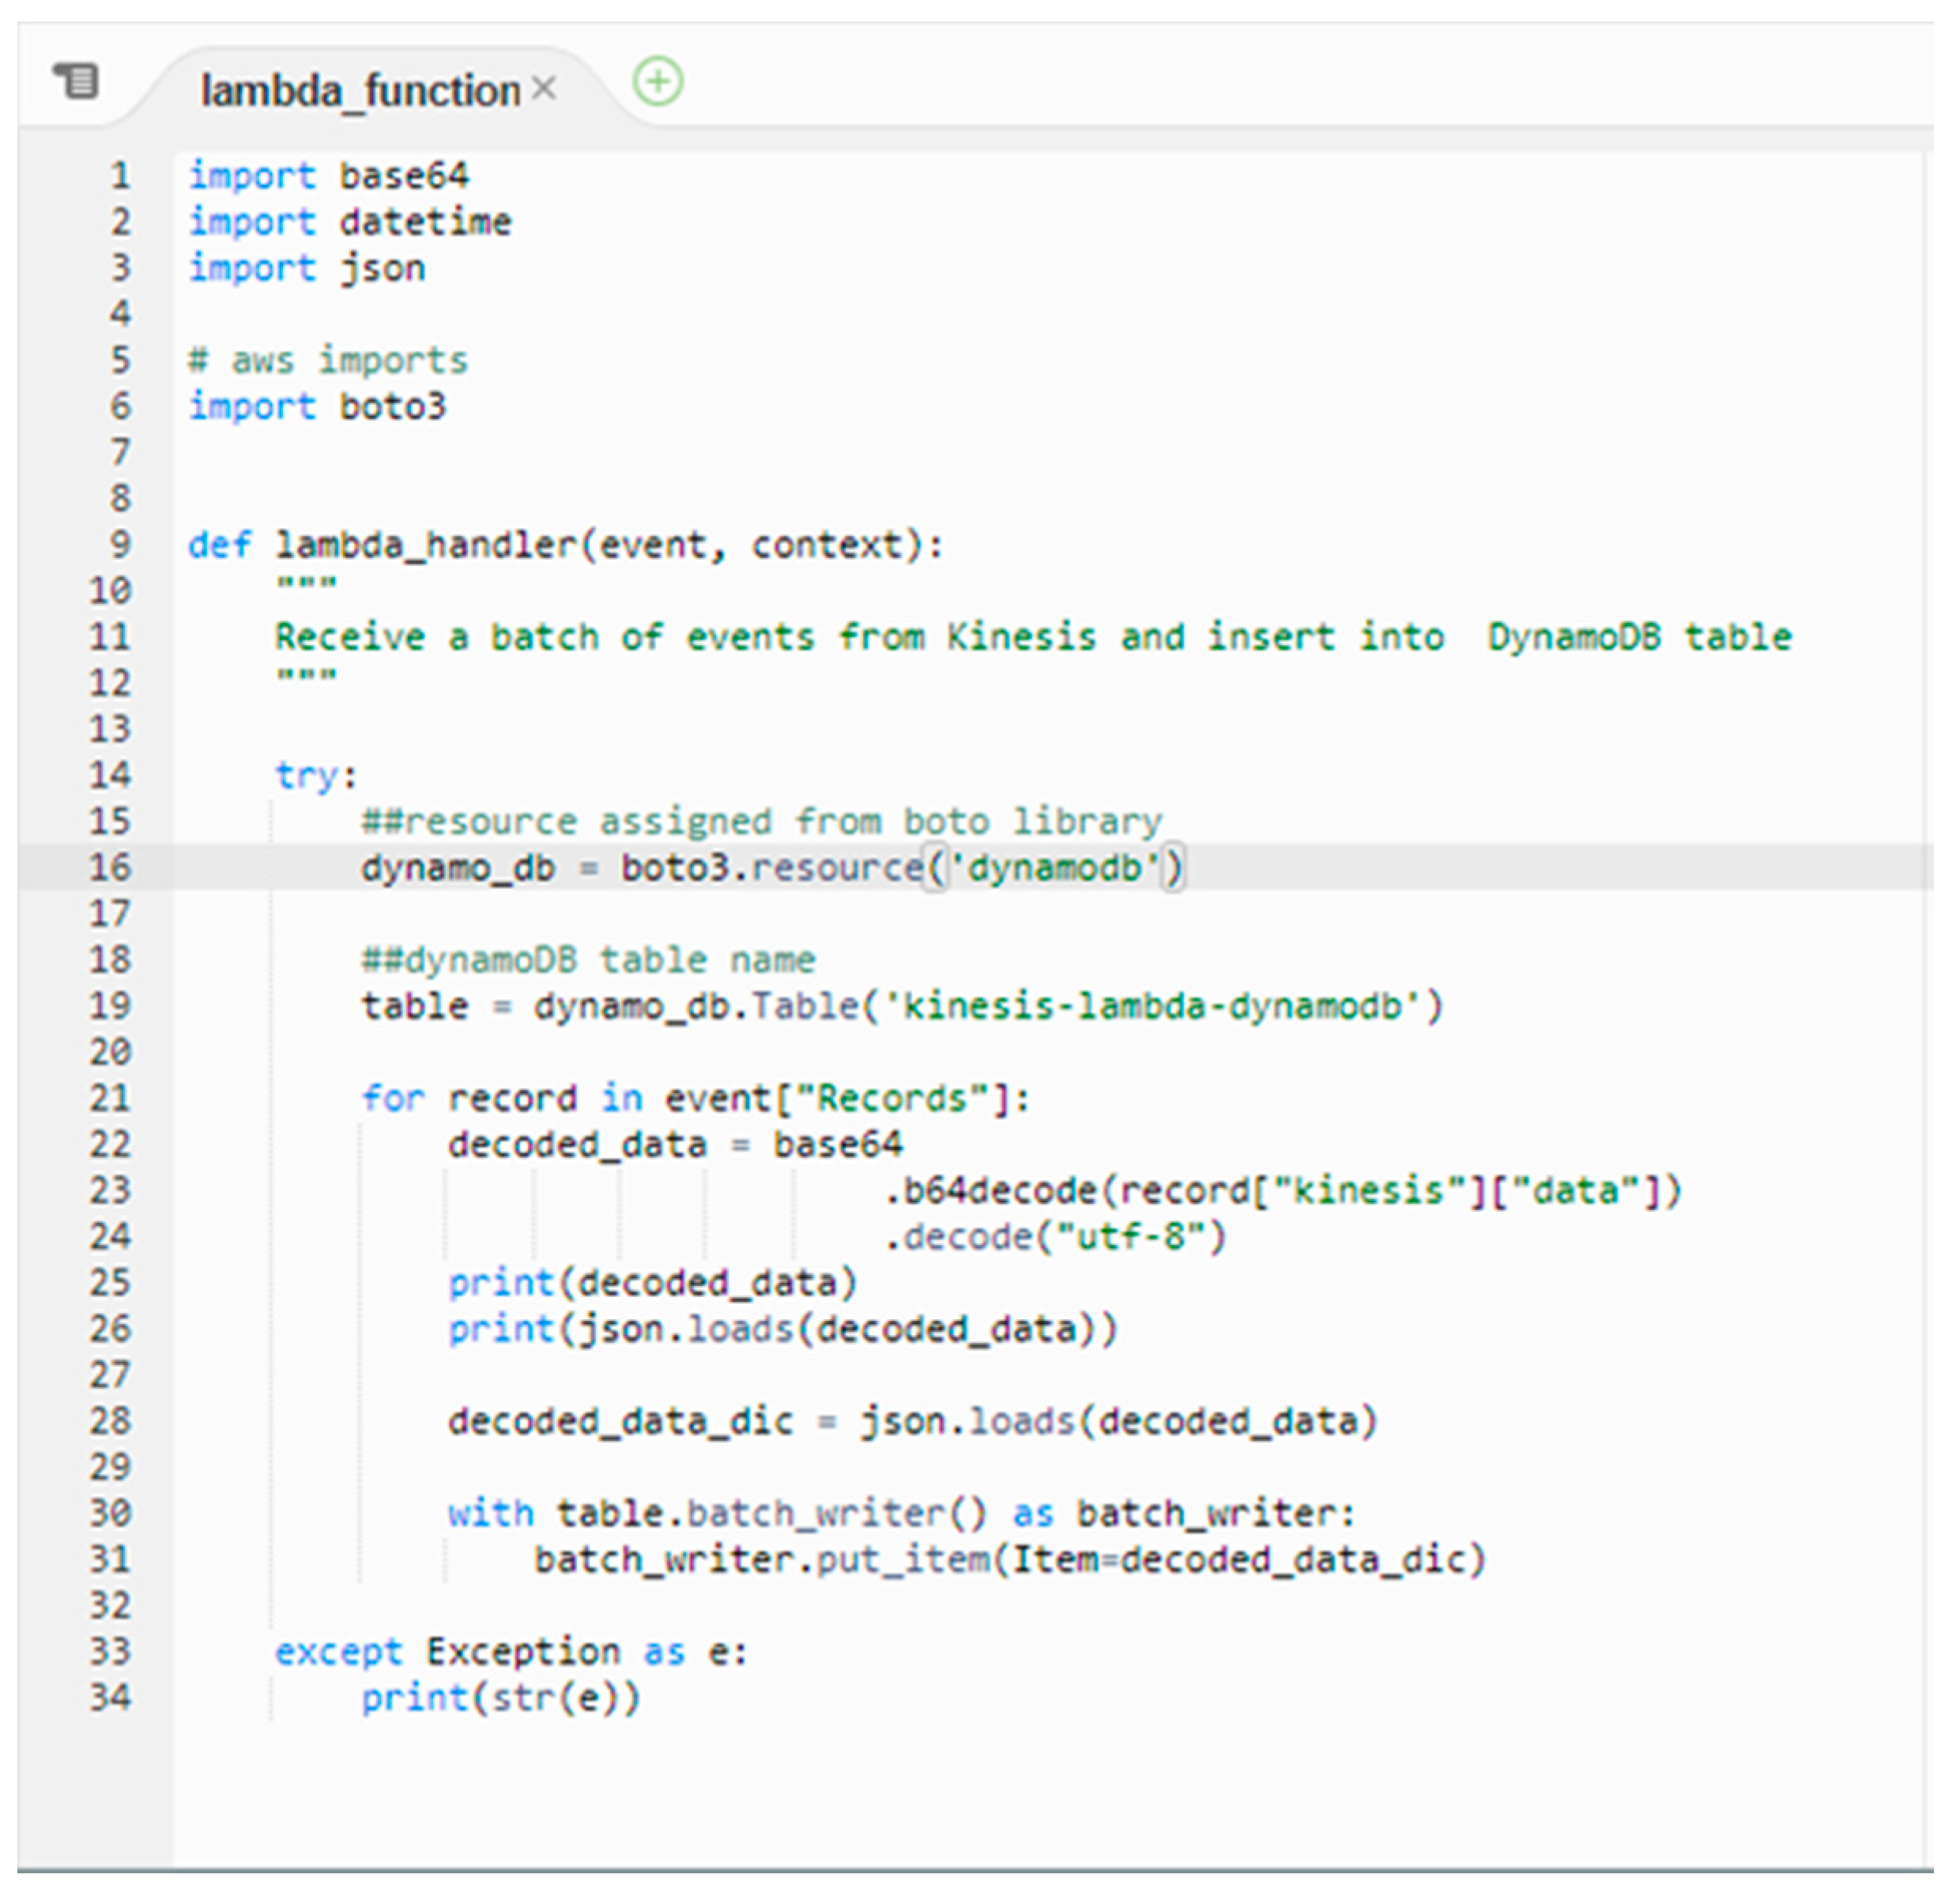Place cursor on 'import boto3' line
The width and height of the screenshot is (1960, 1897).
[x=318, y=407]
